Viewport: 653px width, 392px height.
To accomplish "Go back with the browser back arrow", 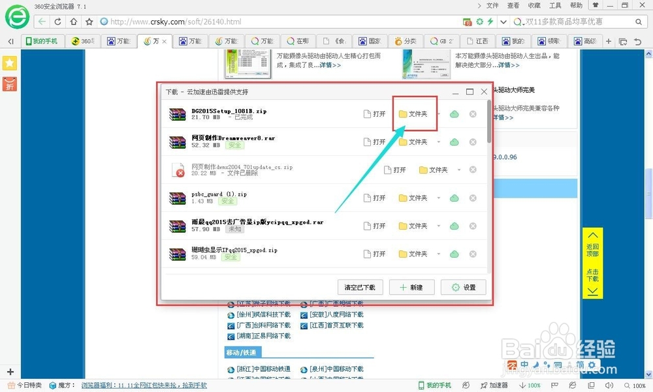I will click(42, 22).
